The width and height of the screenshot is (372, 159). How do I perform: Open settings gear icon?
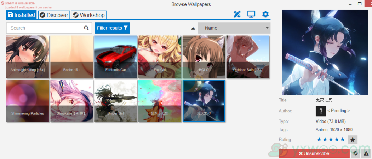point(265,14)
